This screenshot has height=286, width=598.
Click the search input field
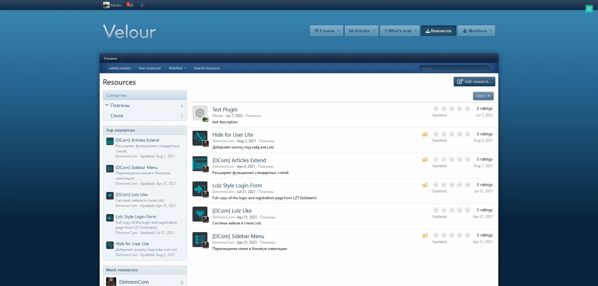coord(454,68)
